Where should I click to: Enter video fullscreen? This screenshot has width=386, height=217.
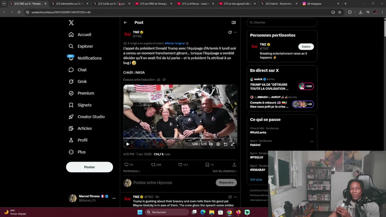point(233,144)
